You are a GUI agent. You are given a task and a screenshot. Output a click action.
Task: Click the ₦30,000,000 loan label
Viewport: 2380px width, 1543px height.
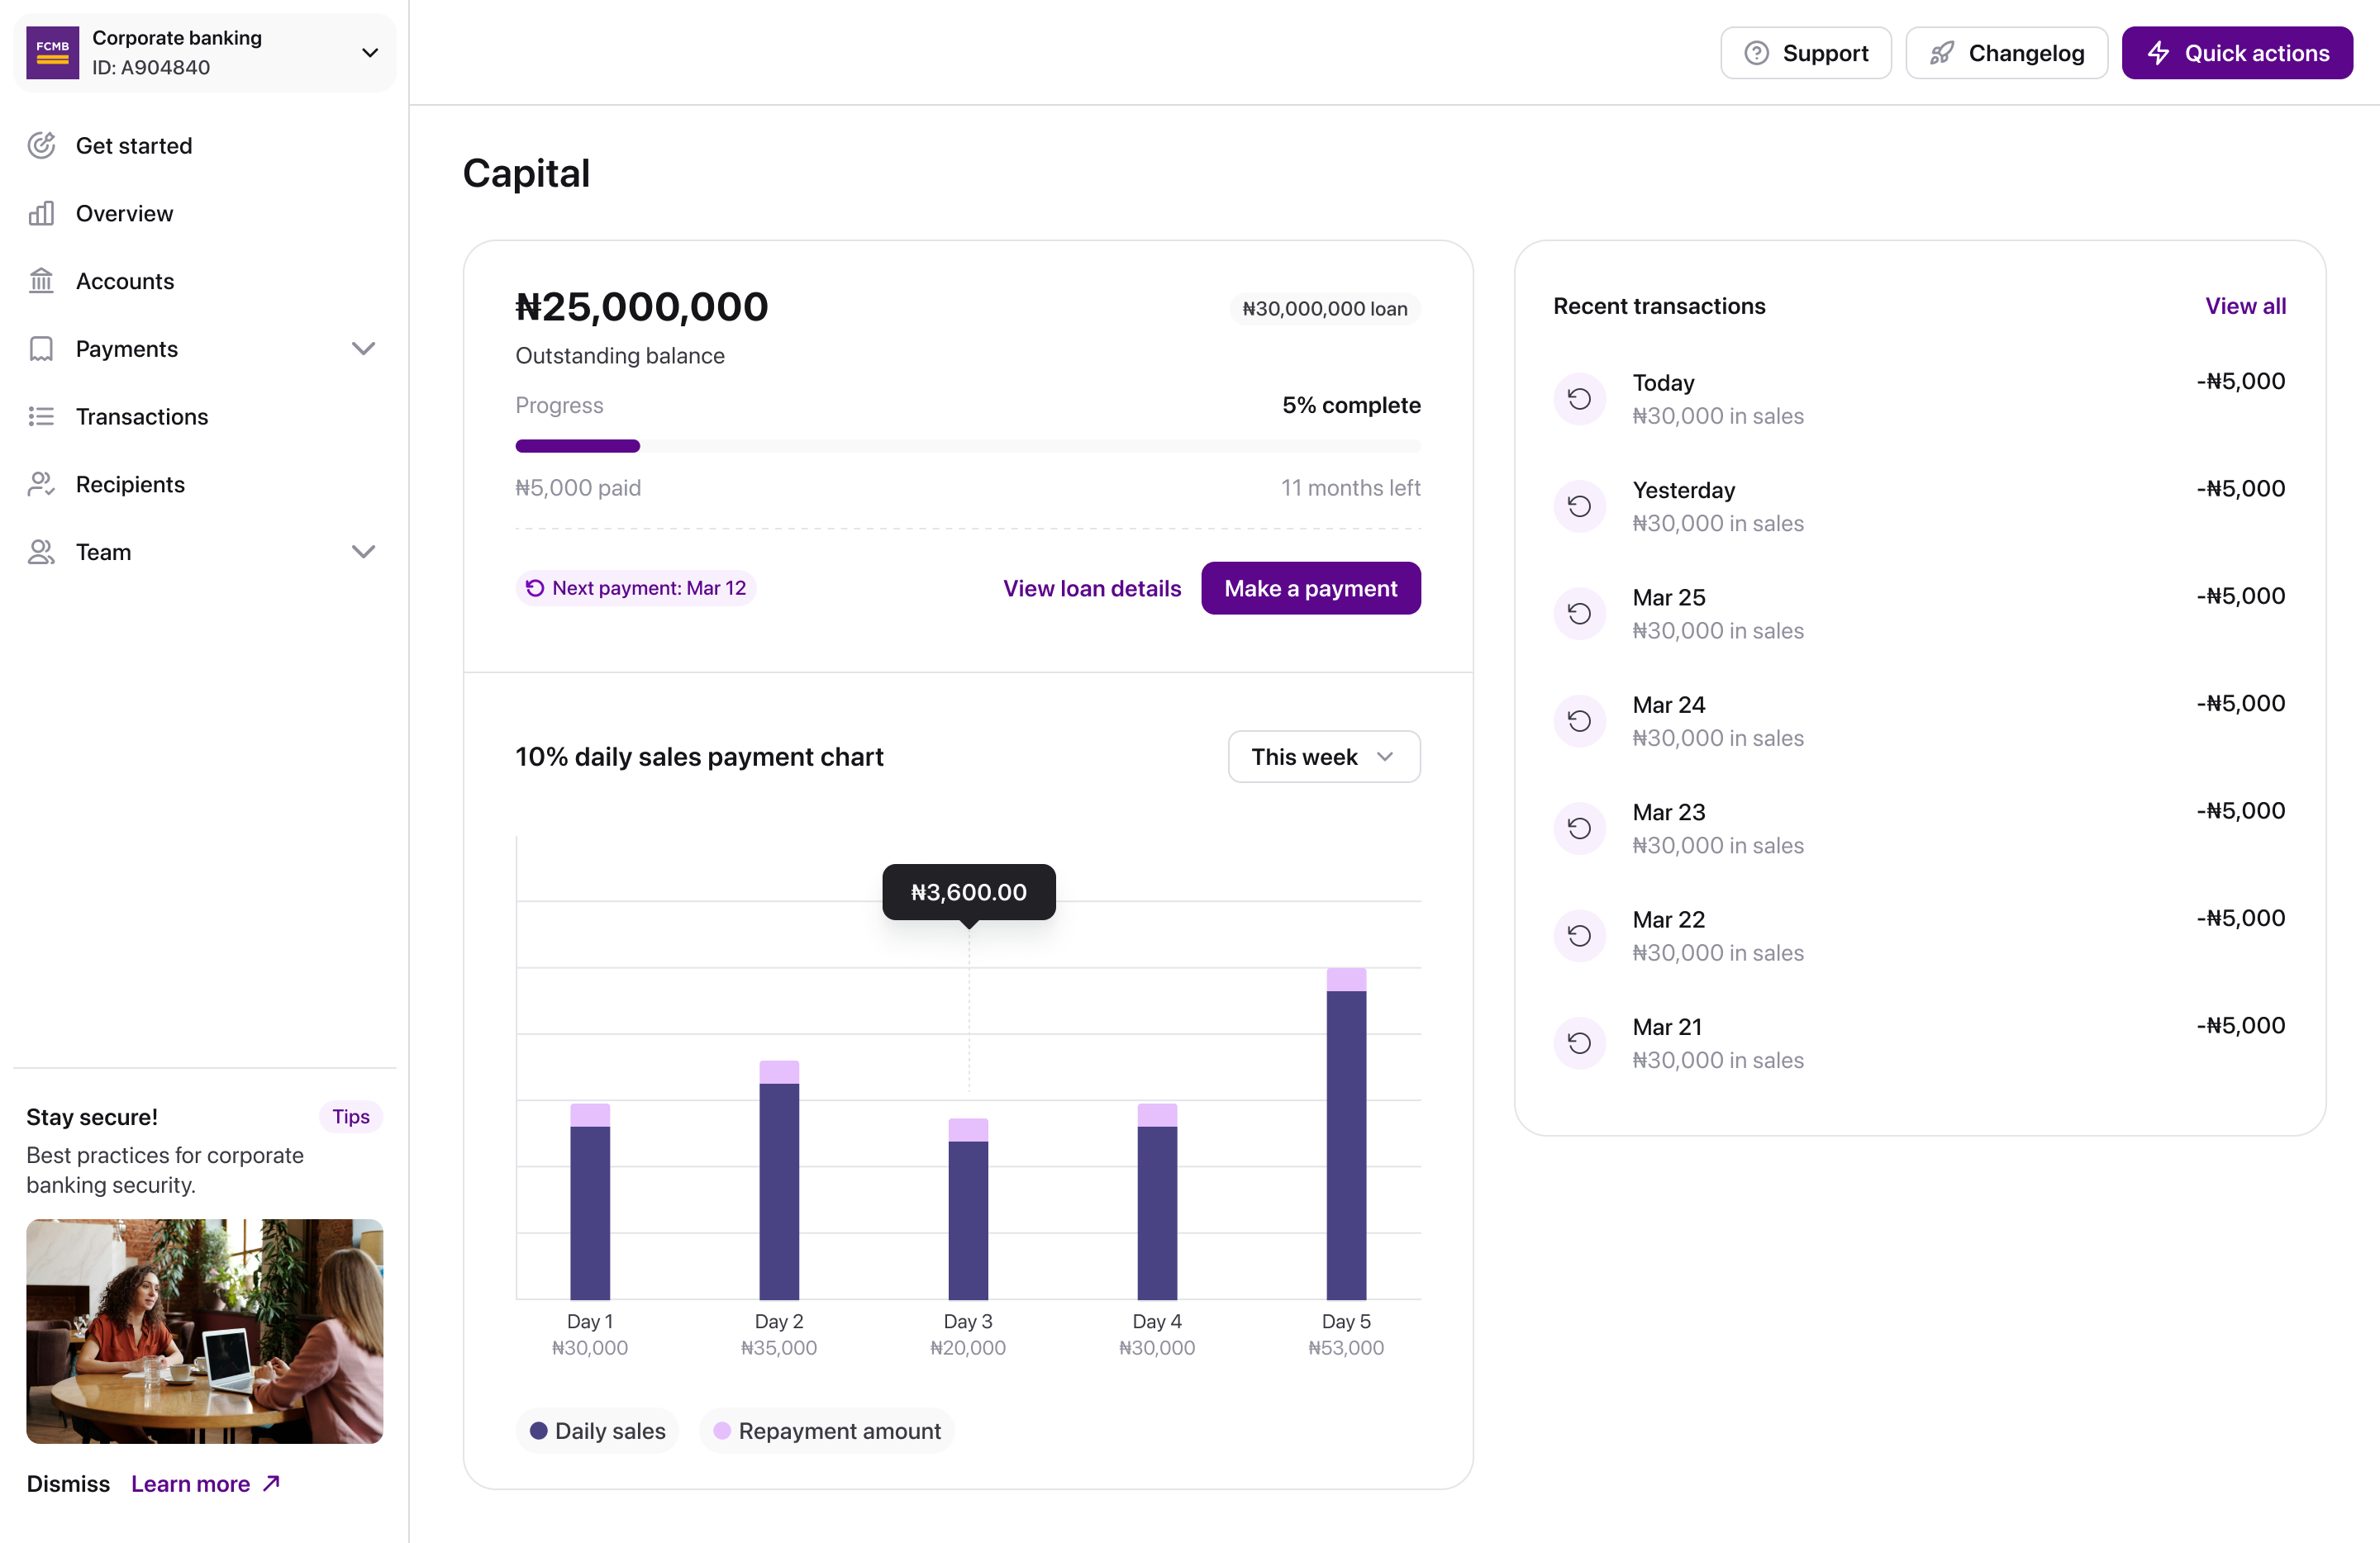[x=1324, y=309]
